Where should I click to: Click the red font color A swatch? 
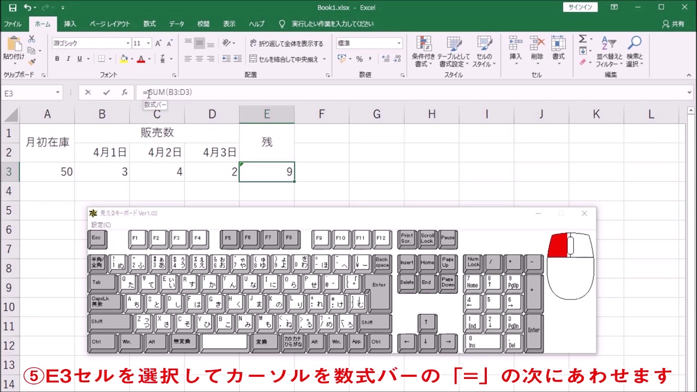(x=141, y=59)
